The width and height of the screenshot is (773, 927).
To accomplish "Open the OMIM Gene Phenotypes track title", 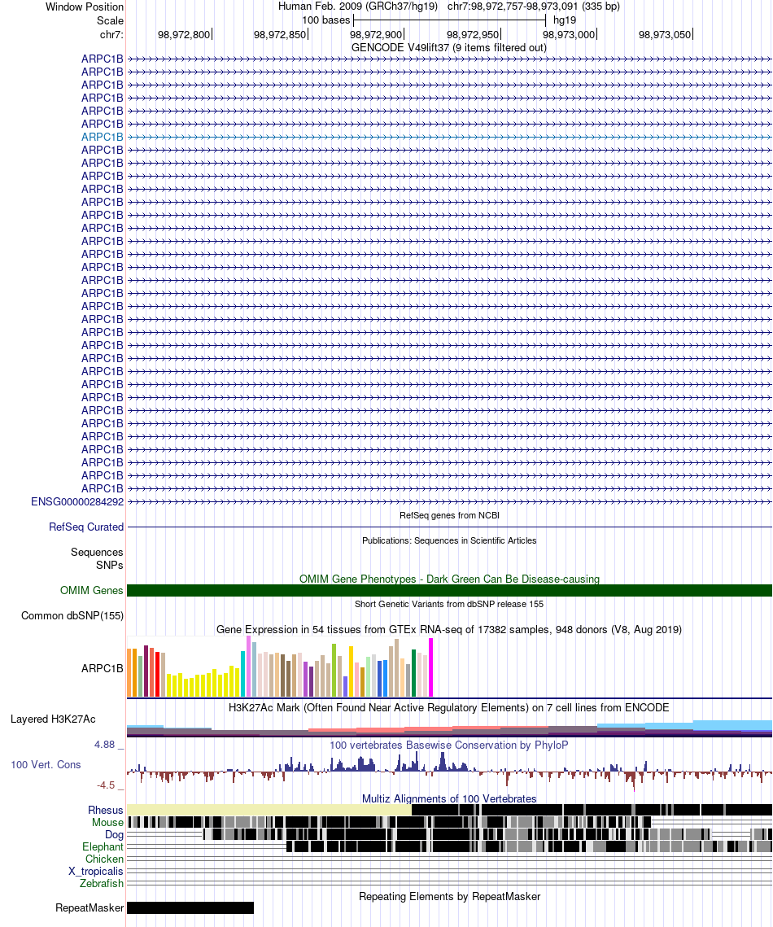I will (449, 579).
